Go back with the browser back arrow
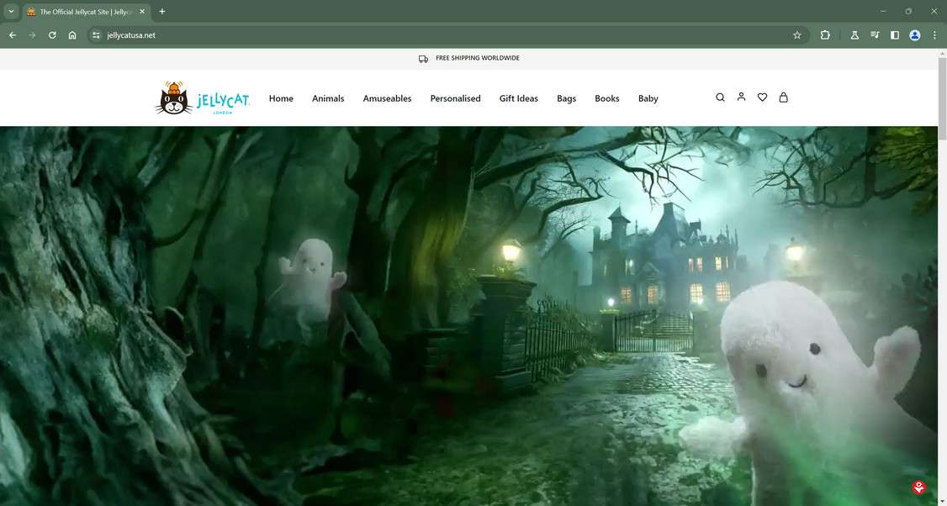Image resolution: width=947 pixels, height=506 pixels. click(x=12, y=35)
